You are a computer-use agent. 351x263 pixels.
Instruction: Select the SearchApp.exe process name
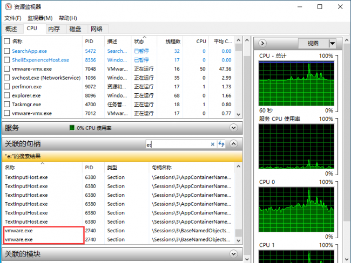point(29,51)
